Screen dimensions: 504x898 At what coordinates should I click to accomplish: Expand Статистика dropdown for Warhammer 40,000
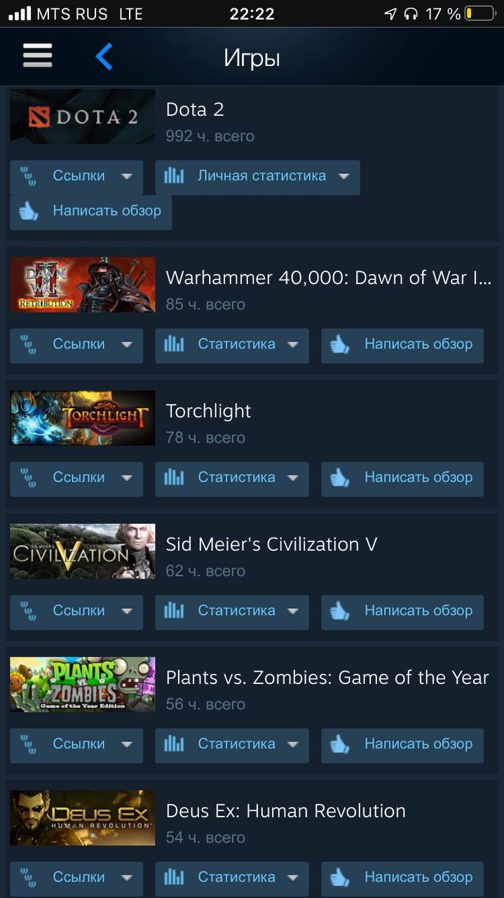click(x=232, y=345)
